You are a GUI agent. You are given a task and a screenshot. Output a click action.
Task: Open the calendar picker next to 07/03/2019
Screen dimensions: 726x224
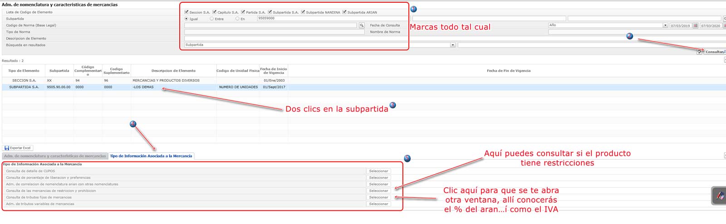696,25
